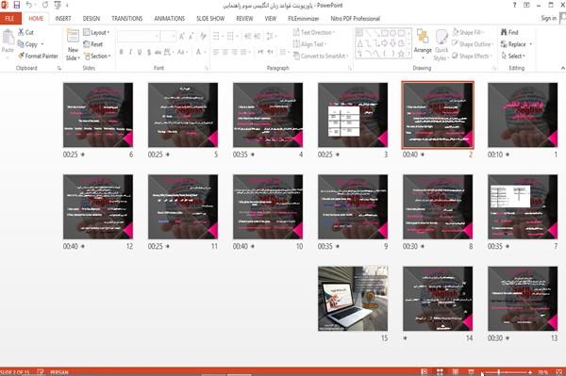Toggle Underline formatting button
The width and height of the screenshot is (566, 376).
(140, 52)
